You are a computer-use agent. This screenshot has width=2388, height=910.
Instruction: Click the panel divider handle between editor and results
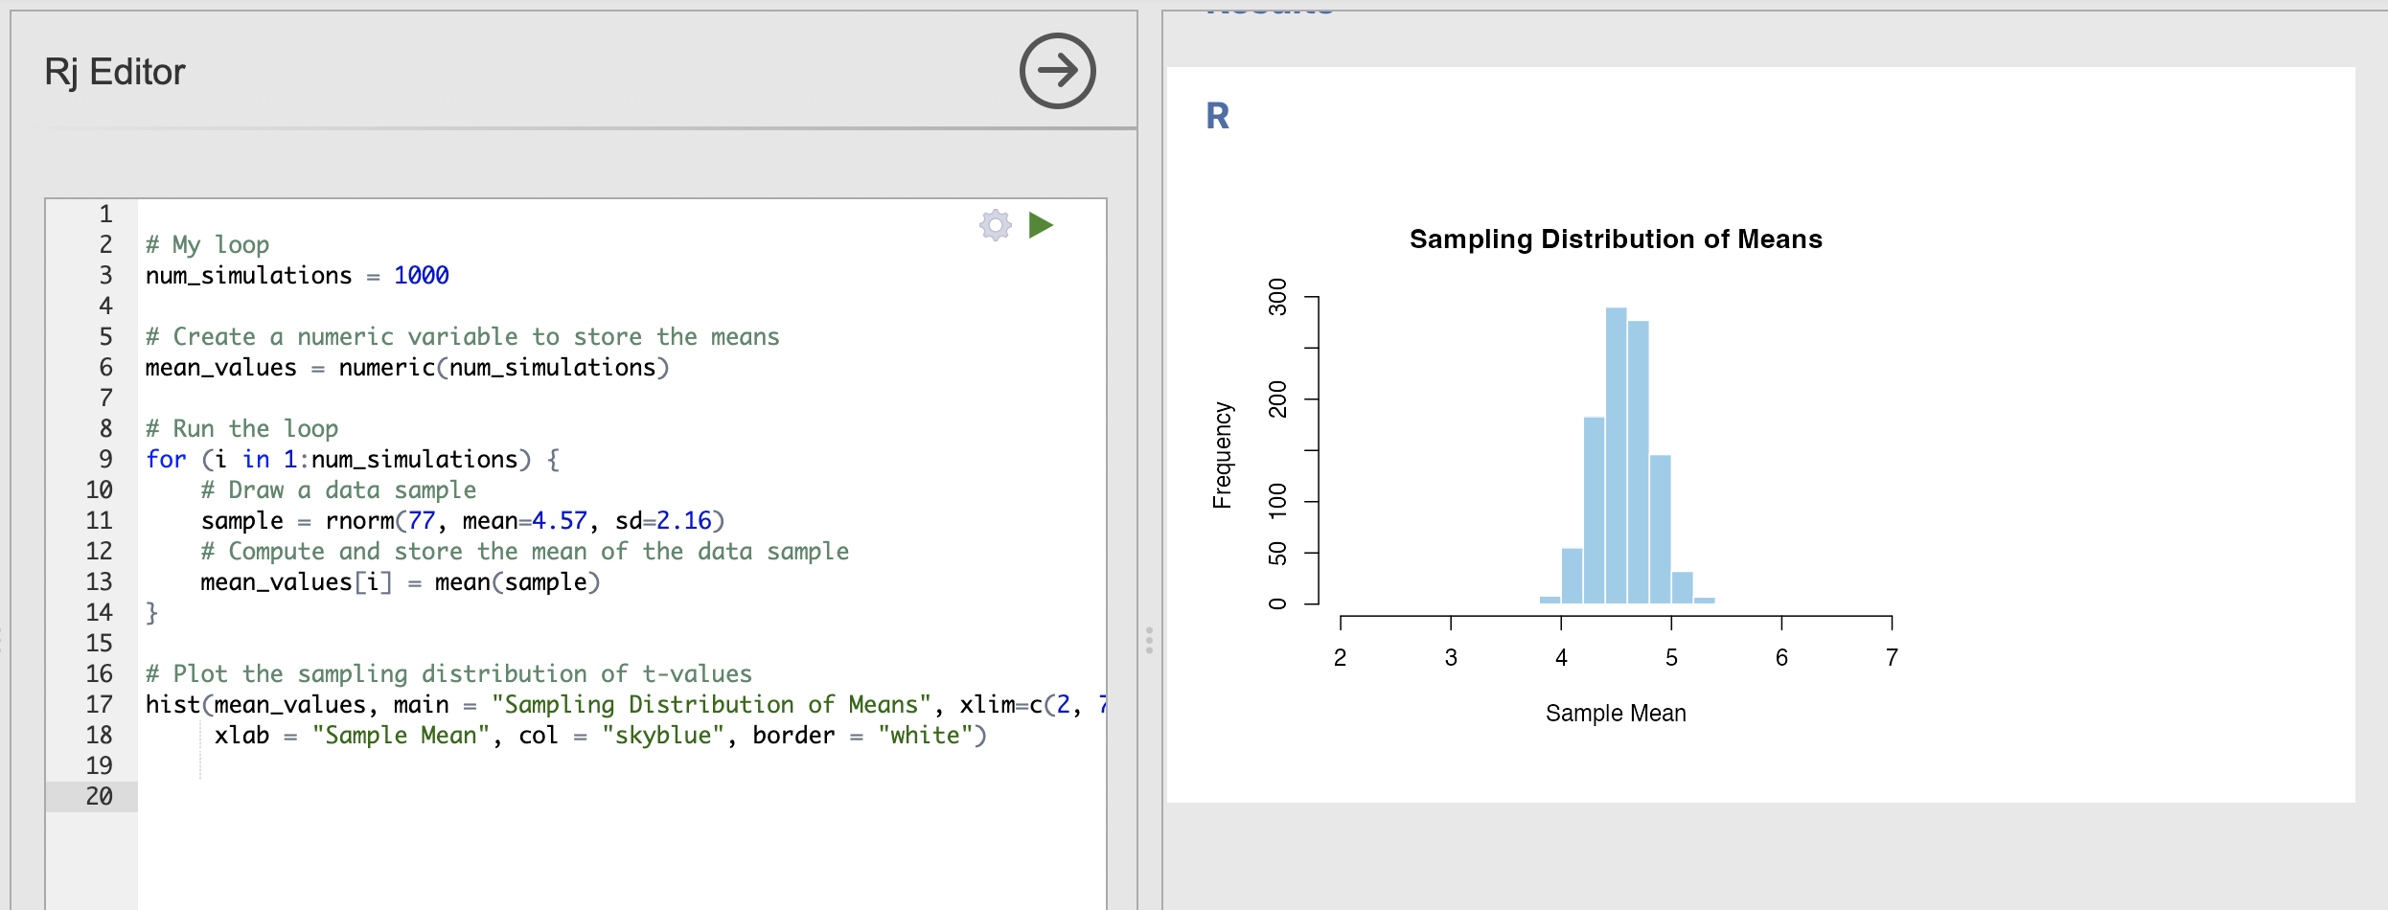pyautogui.click(x=1149, y=640)
